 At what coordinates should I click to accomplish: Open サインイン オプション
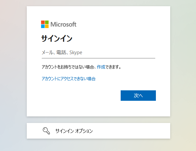coord(98,131)
